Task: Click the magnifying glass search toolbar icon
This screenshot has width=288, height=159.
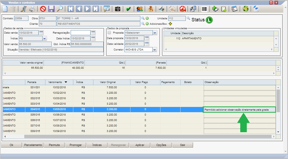Action: coord(60,9)
